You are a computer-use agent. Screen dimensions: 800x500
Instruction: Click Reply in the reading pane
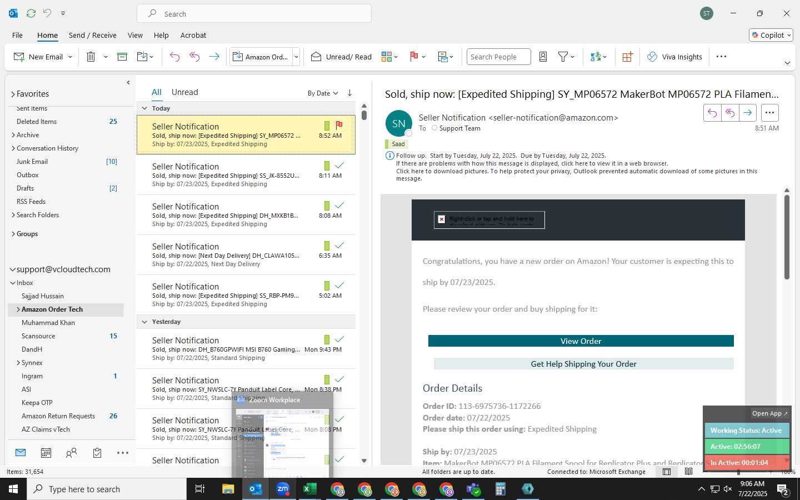point(712,113)
